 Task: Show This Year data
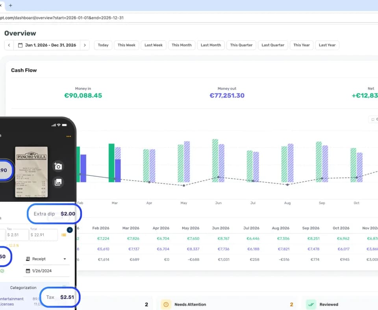click(302, 45)
